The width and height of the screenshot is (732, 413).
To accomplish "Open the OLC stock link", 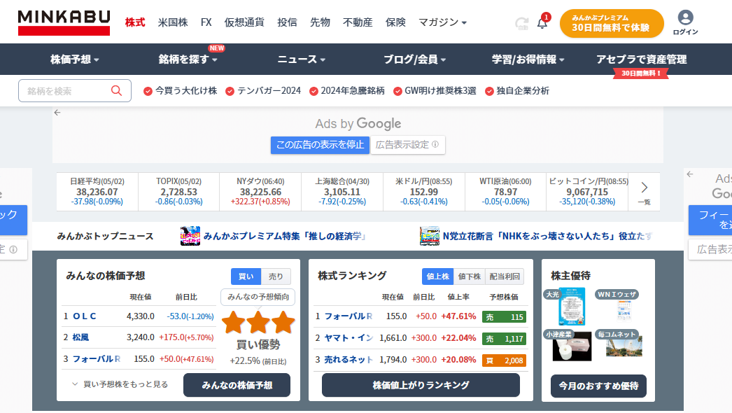I will click(x=85, y=316).
